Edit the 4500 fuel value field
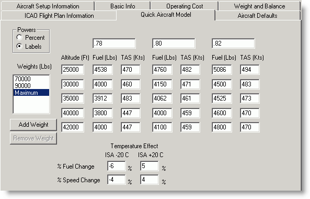Viewport: 310px width, 199px height. coord(222,84)
